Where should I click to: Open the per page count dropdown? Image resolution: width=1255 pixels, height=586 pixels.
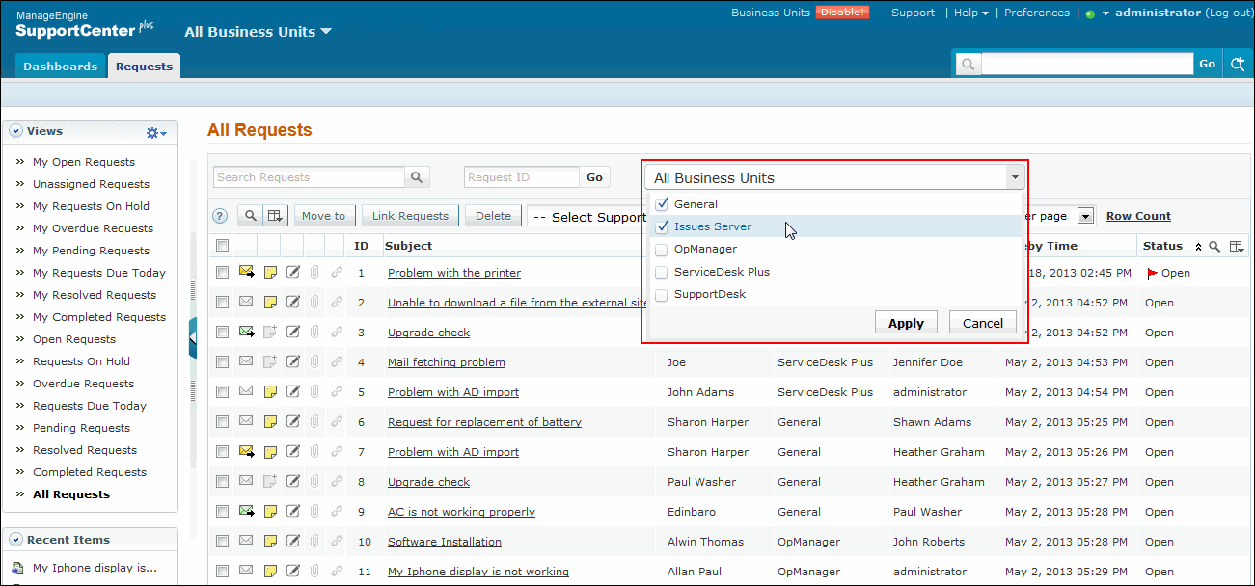[1085, 216]
